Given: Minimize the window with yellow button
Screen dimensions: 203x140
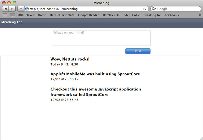Looking at the screenshot, I should 9,3.
